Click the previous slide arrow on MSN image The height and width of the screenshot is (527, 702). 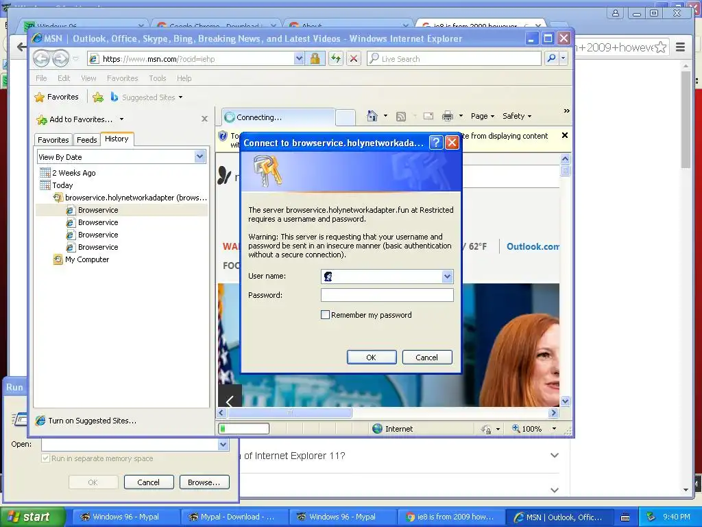230,401
